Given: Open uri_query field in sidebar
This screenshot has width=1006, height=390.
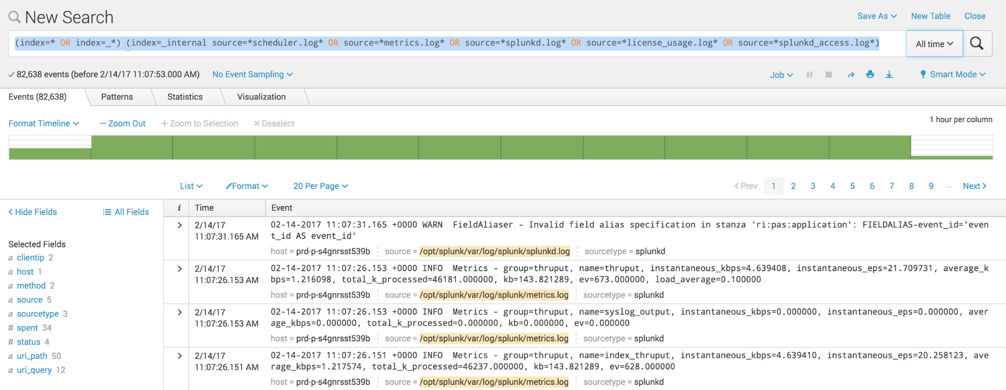Looking at the screenshot, I should coord(34,370).
